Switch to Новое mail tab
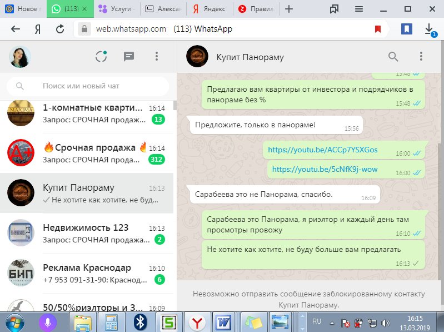 tap(23, 9)
